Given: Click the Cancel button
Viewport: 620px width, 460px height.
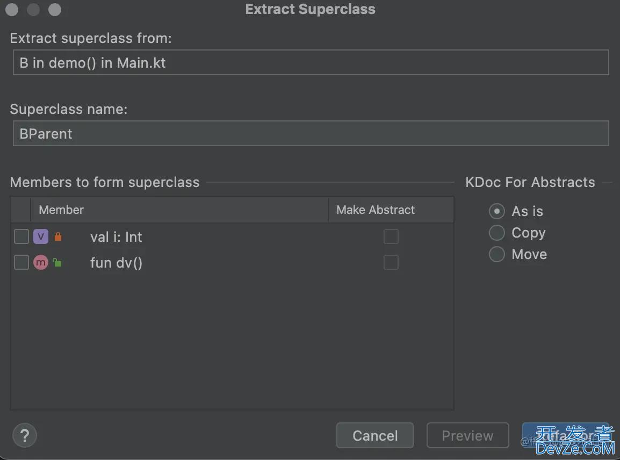Looking at the screenshot, I should click(375, 435).
